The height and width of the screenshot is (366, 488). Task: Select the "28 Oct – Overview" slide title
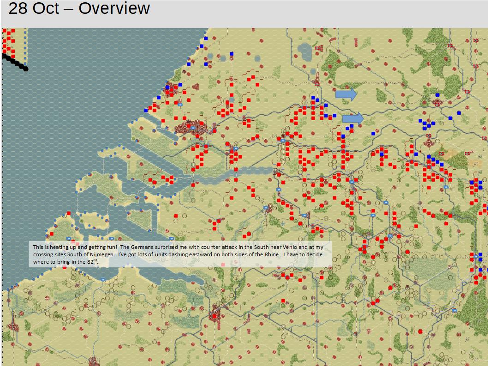click(79, 8)
